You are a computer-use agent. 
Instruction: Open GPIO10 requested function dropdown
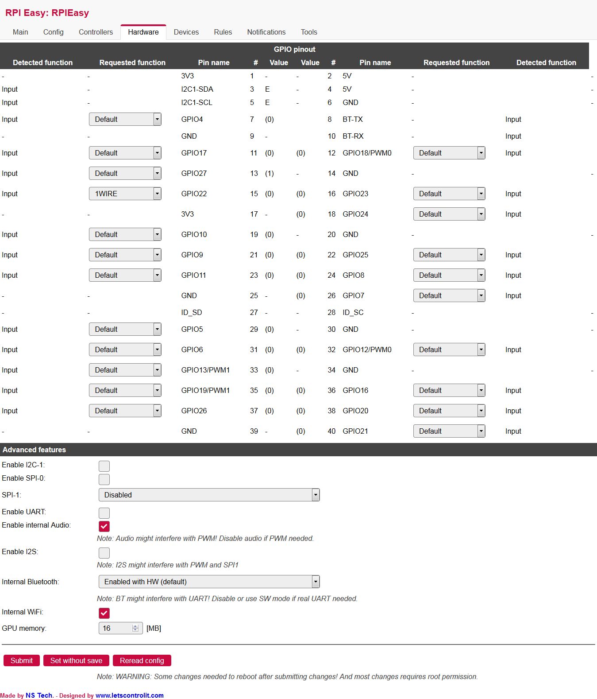click(125, 234)
